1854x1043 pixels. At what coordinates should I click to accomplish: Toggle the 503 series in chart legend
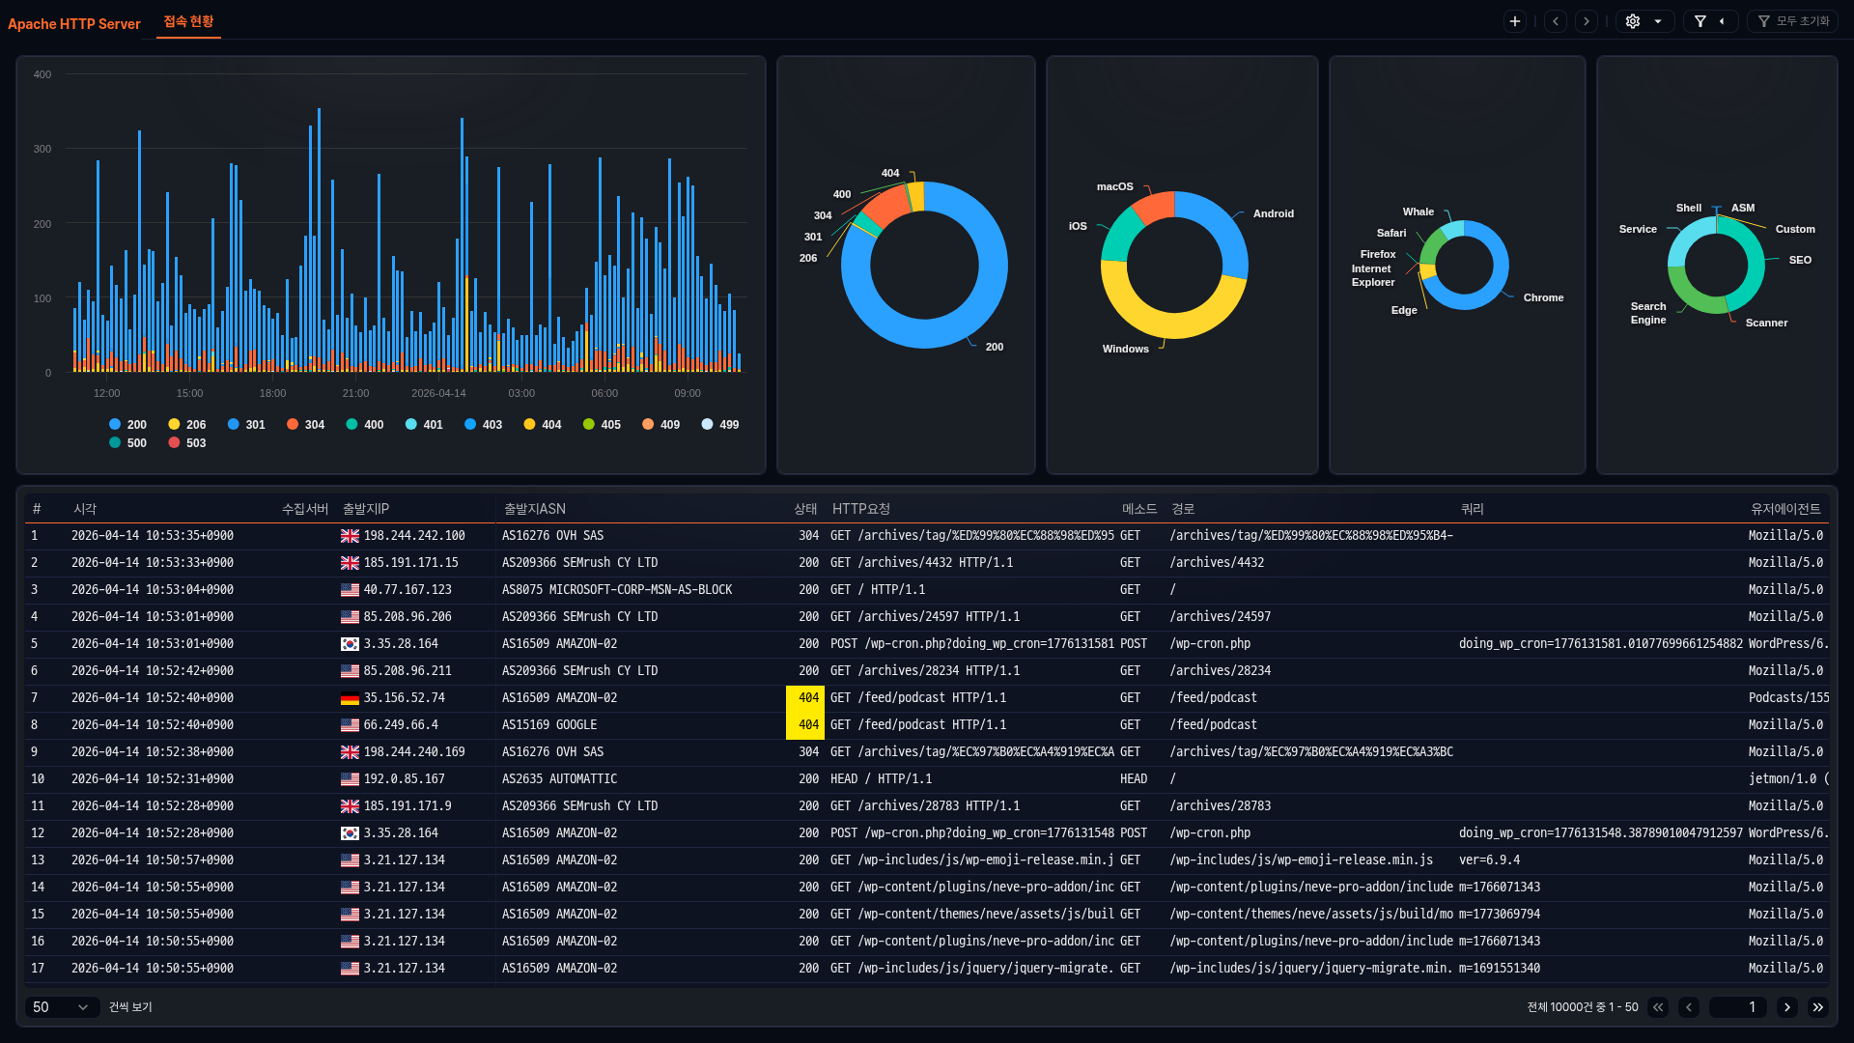(186, 443)
